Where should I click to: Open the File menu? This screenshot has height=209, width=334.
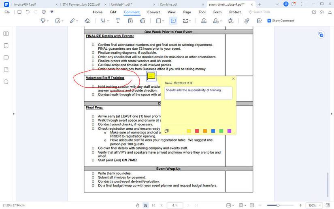tap(7, 12)
